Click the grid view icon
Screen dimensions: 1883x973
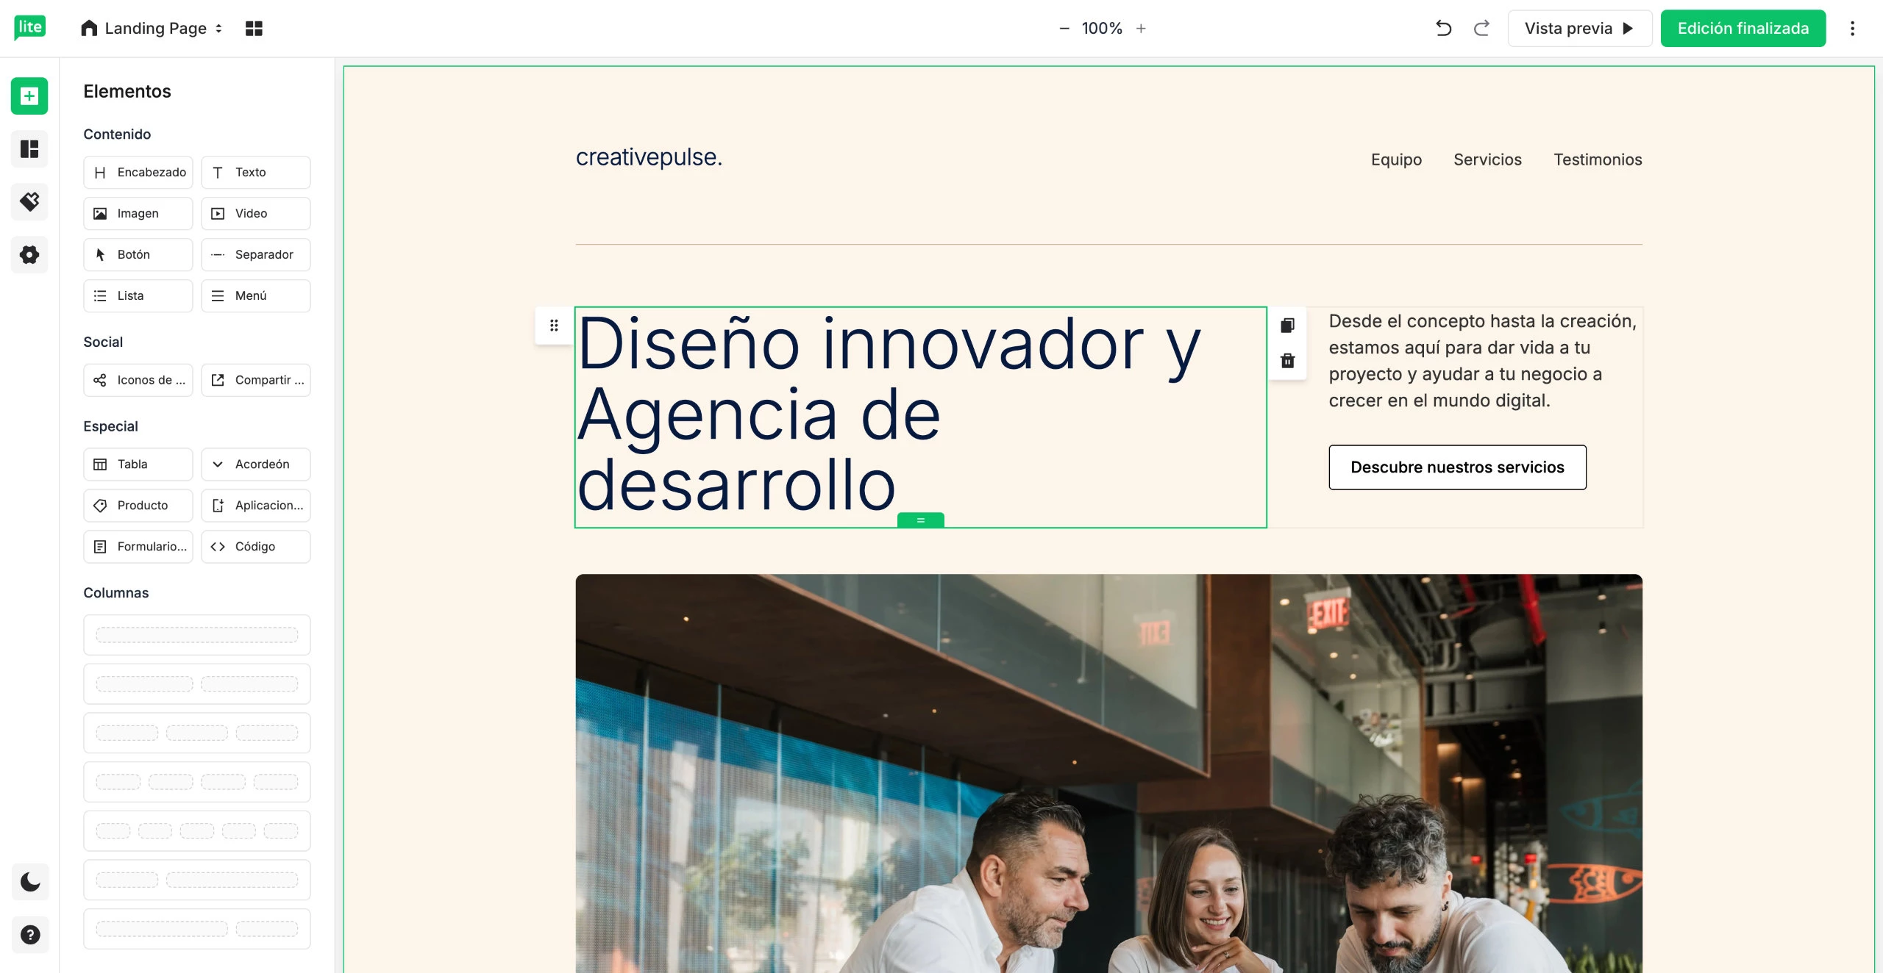point(254,29)
